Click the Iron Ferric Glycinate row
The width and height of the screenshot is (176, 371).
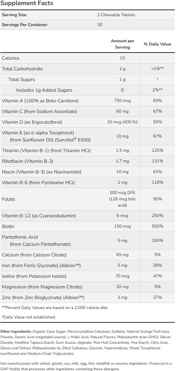(x=88, y=266)
